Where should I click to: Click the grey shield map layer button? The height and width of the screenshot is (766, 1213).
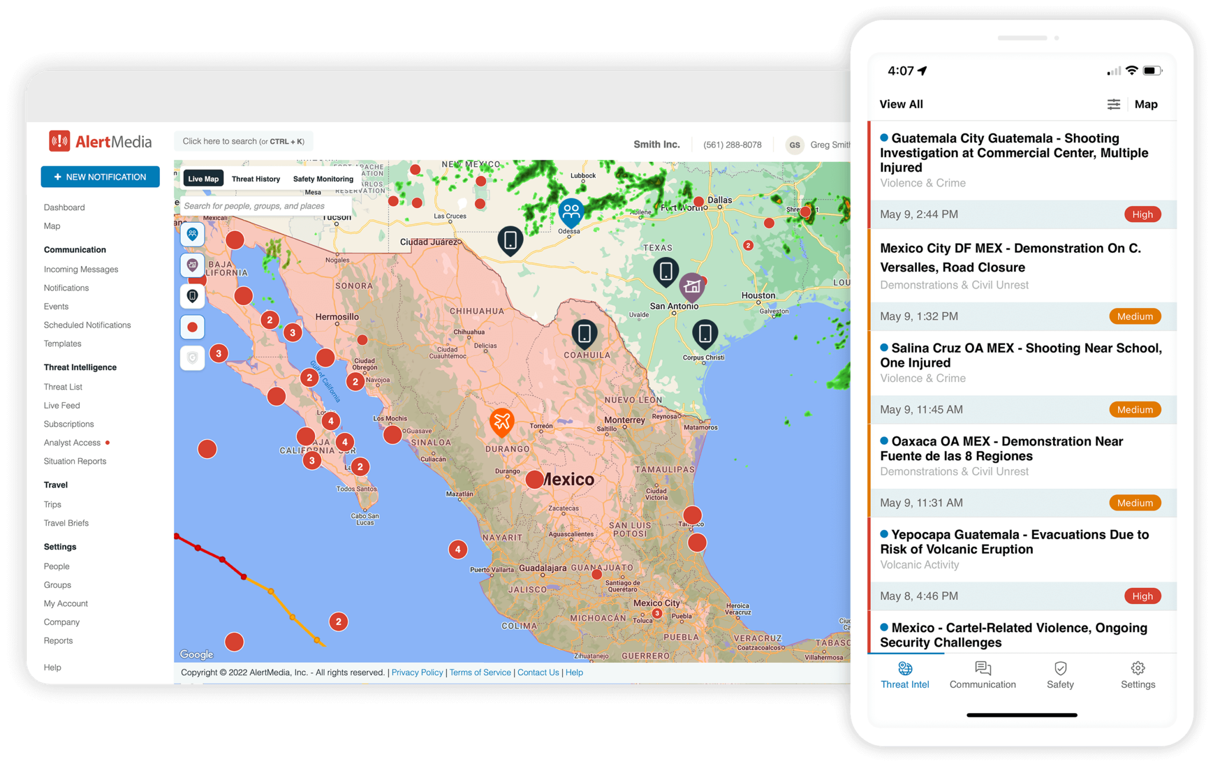(x=192, y=358)
